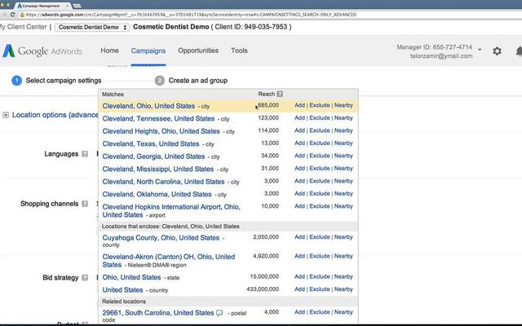Click the talorzamir@ymail.com account email
Image resolution: width=522 pixels, height=326 pixels.
coord(441,56)
